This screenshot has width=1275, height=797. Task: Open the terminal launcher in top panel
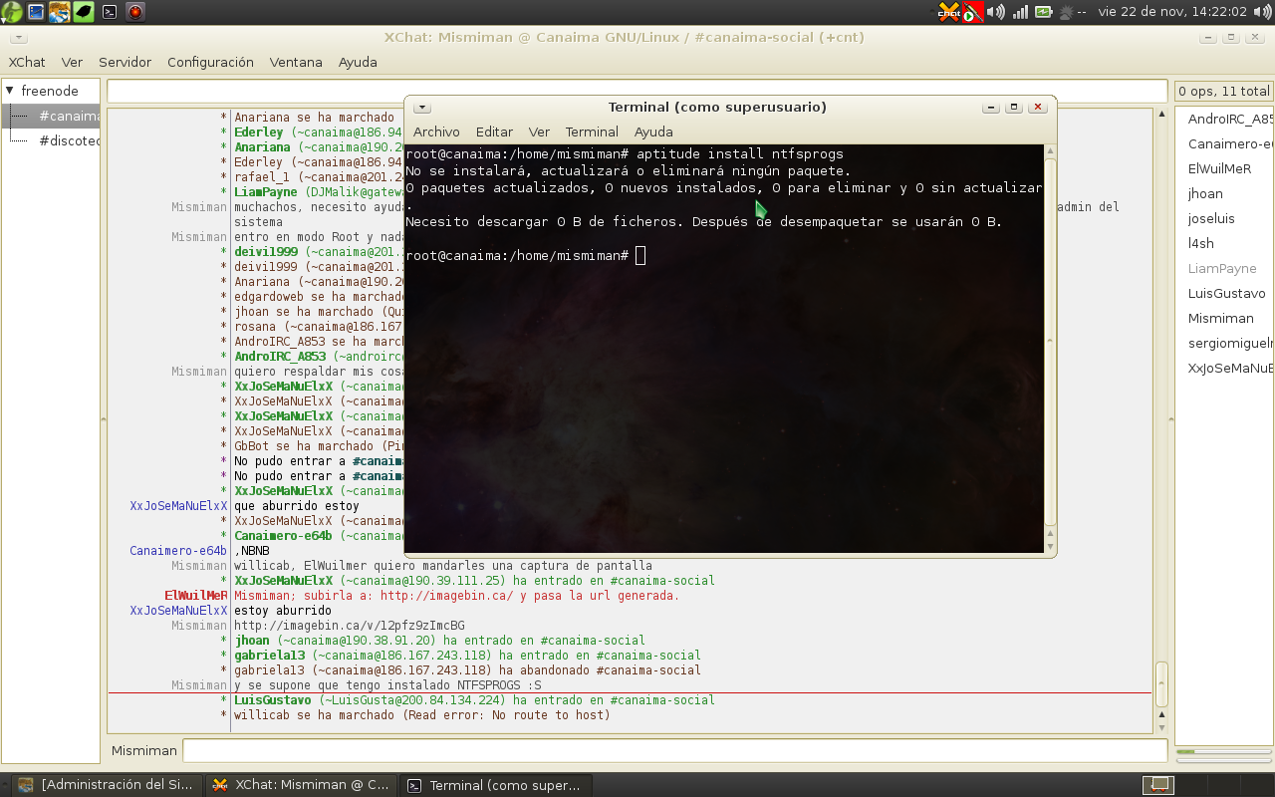click(x=110, y=12)
